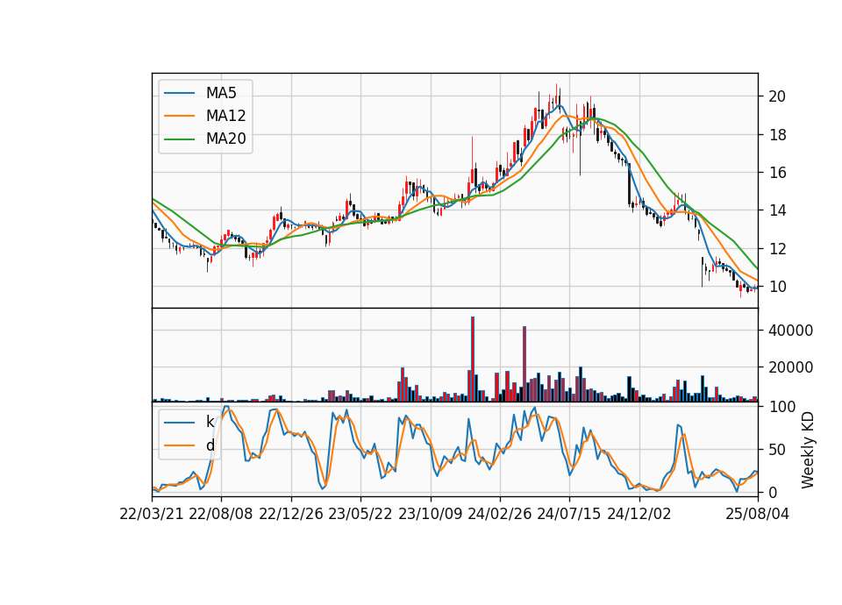Click the price axis value 16
Screen dimensions: 842x605
(777, 173)
